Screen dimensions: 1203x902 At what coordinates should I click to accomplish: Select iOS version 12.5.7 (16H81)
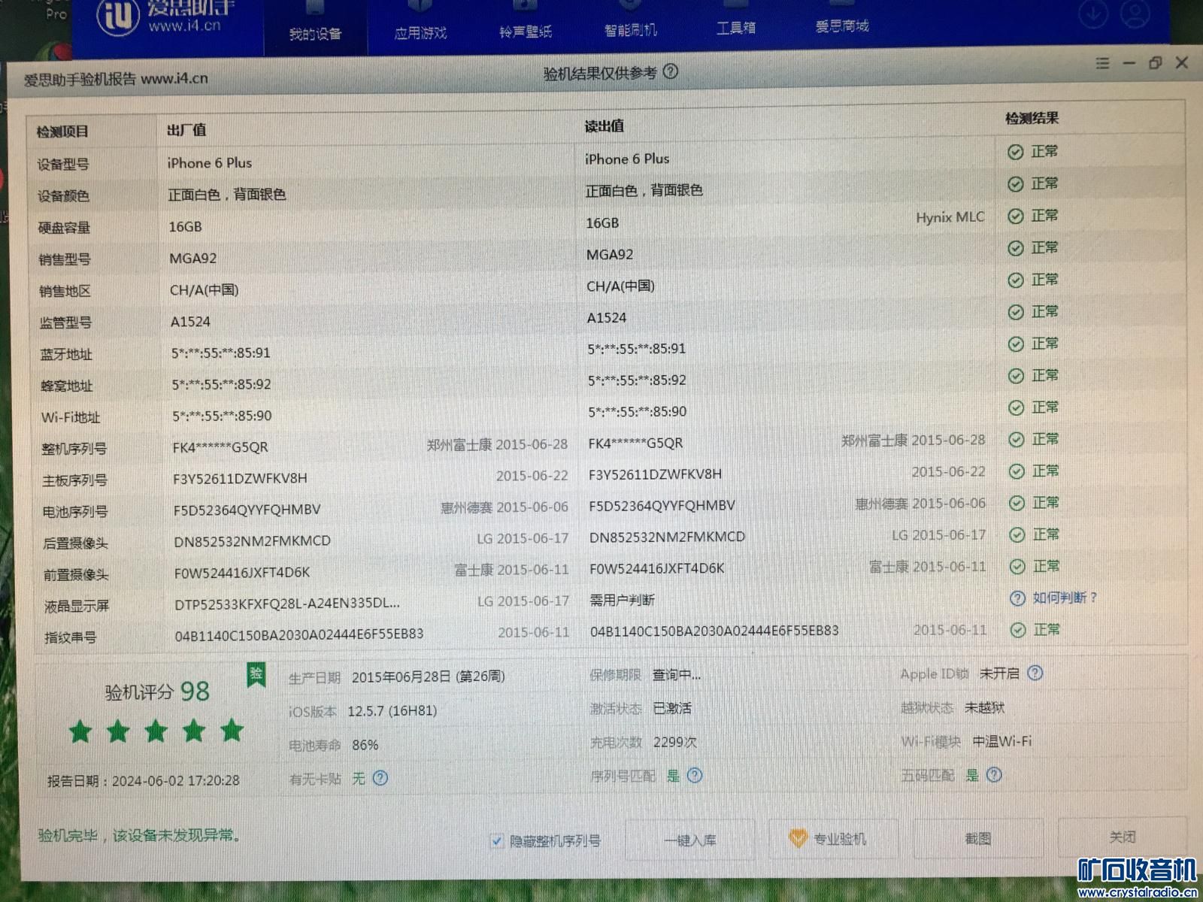(392, 711)
